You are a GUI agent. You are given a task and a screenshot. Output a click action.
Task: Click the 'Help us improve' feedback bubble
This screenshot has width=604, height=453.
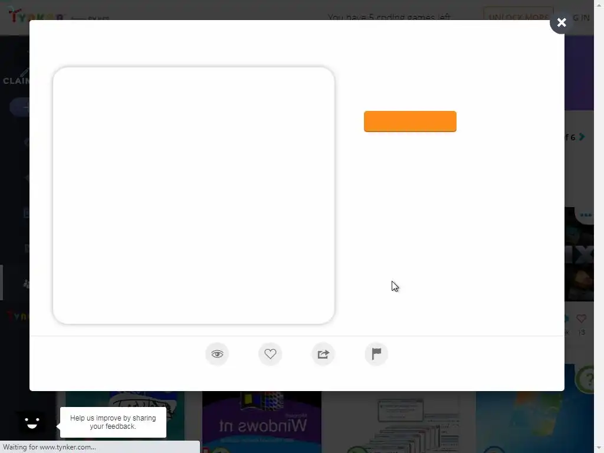point(113,422)
